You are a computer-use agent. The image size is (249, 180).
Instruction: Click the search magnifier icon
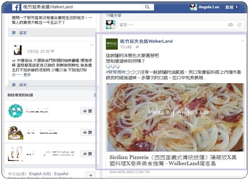[x=147, y=7]
